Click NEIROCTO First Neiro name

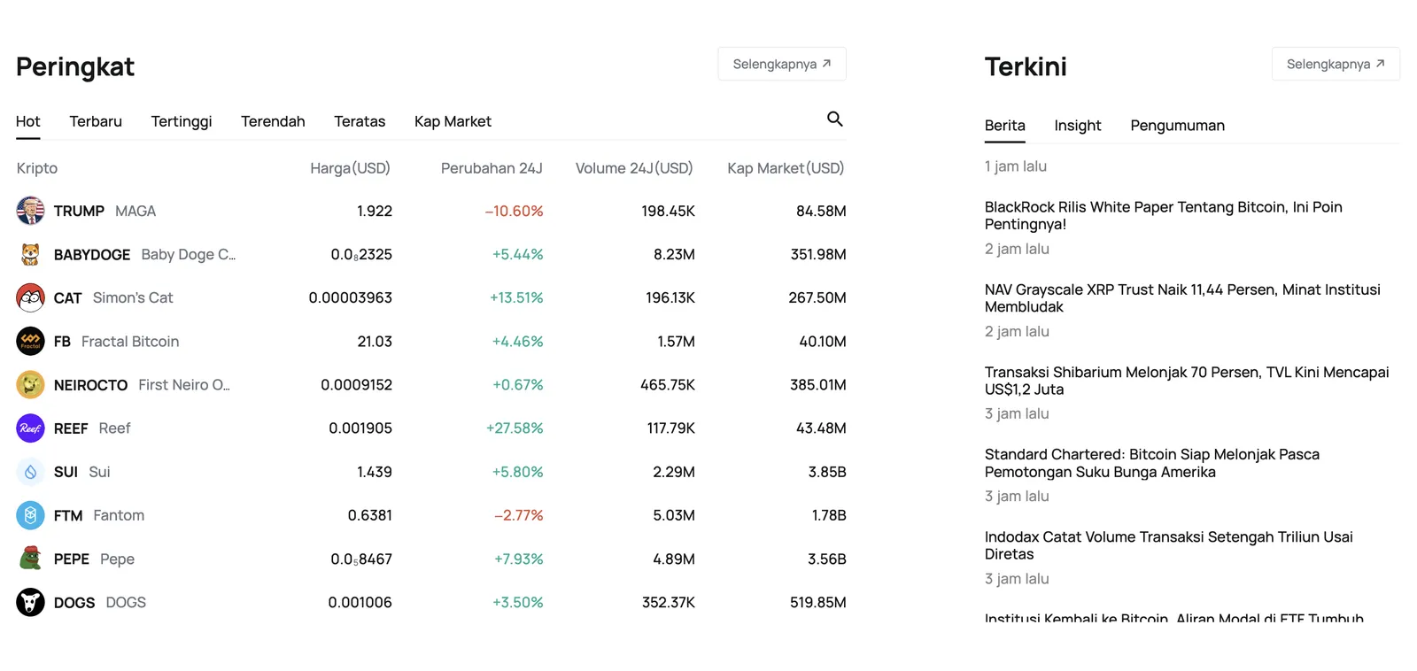pyautogui.click(x=142, y=384)
